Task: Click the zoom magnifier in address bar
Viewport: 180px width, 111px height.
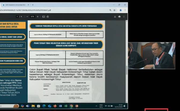Action: point(110,10)
